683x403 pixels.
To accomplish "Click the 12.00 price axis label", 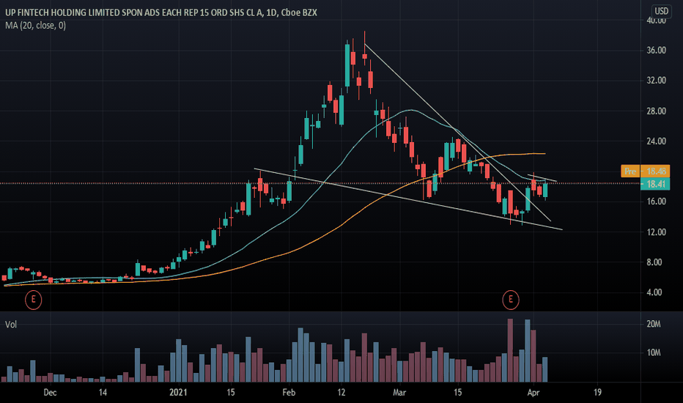I will click(657, 232).
